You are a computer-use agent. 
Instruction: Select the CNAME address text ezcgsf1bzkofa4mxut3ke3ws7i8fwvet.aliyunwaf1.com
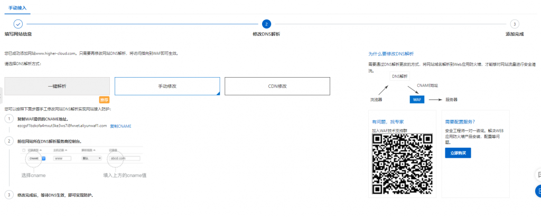62,126
